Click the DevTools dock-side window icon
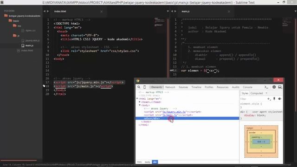297x167 pixels. [x=280, y=87]
